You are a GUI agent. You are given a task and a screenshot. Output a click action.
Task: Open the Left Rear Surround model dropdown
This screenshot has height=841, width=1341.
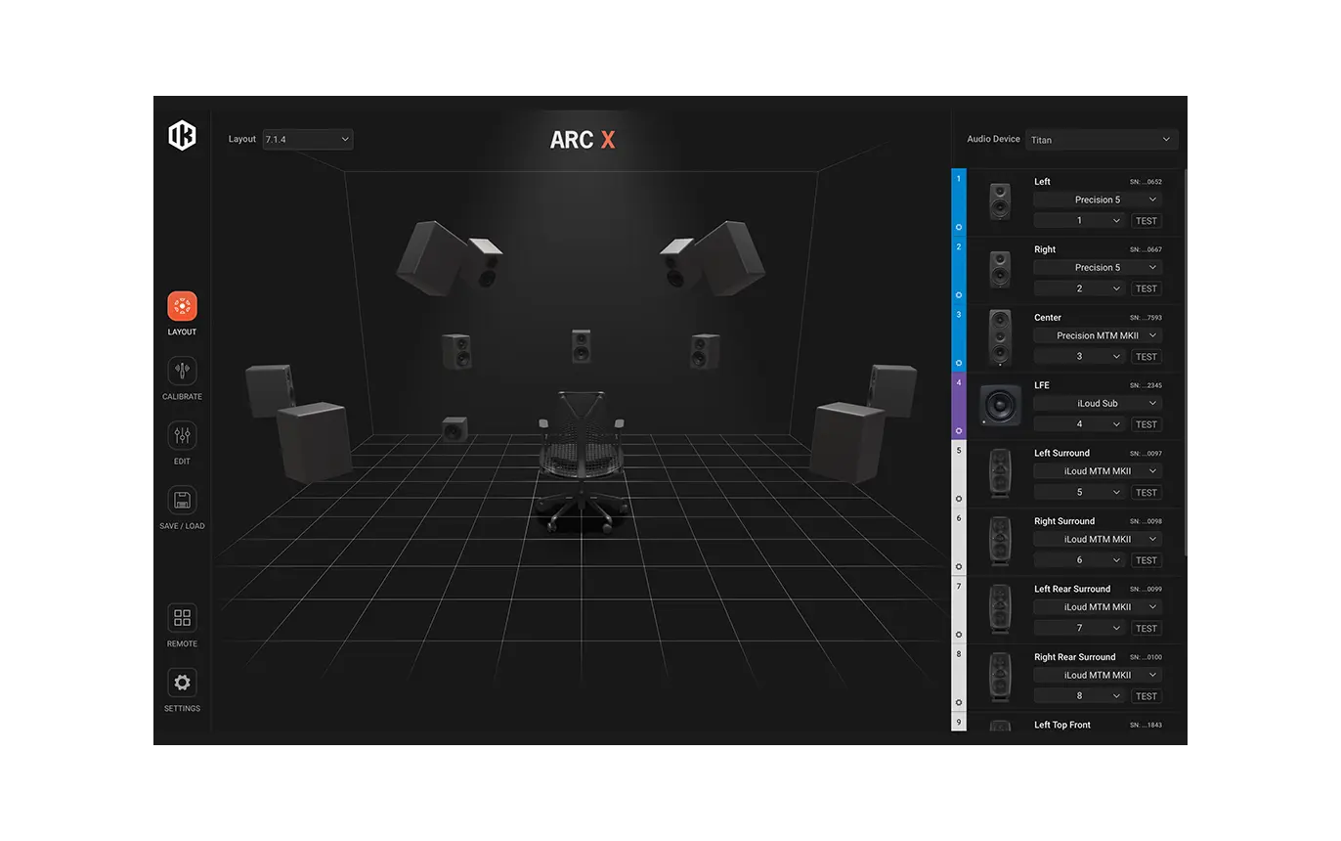(x=1098, y=607)
